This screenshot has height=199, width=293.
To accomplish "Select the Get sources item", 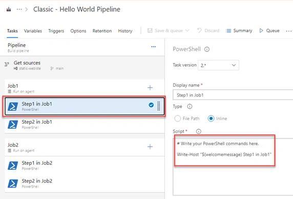I will coord(82,65).
